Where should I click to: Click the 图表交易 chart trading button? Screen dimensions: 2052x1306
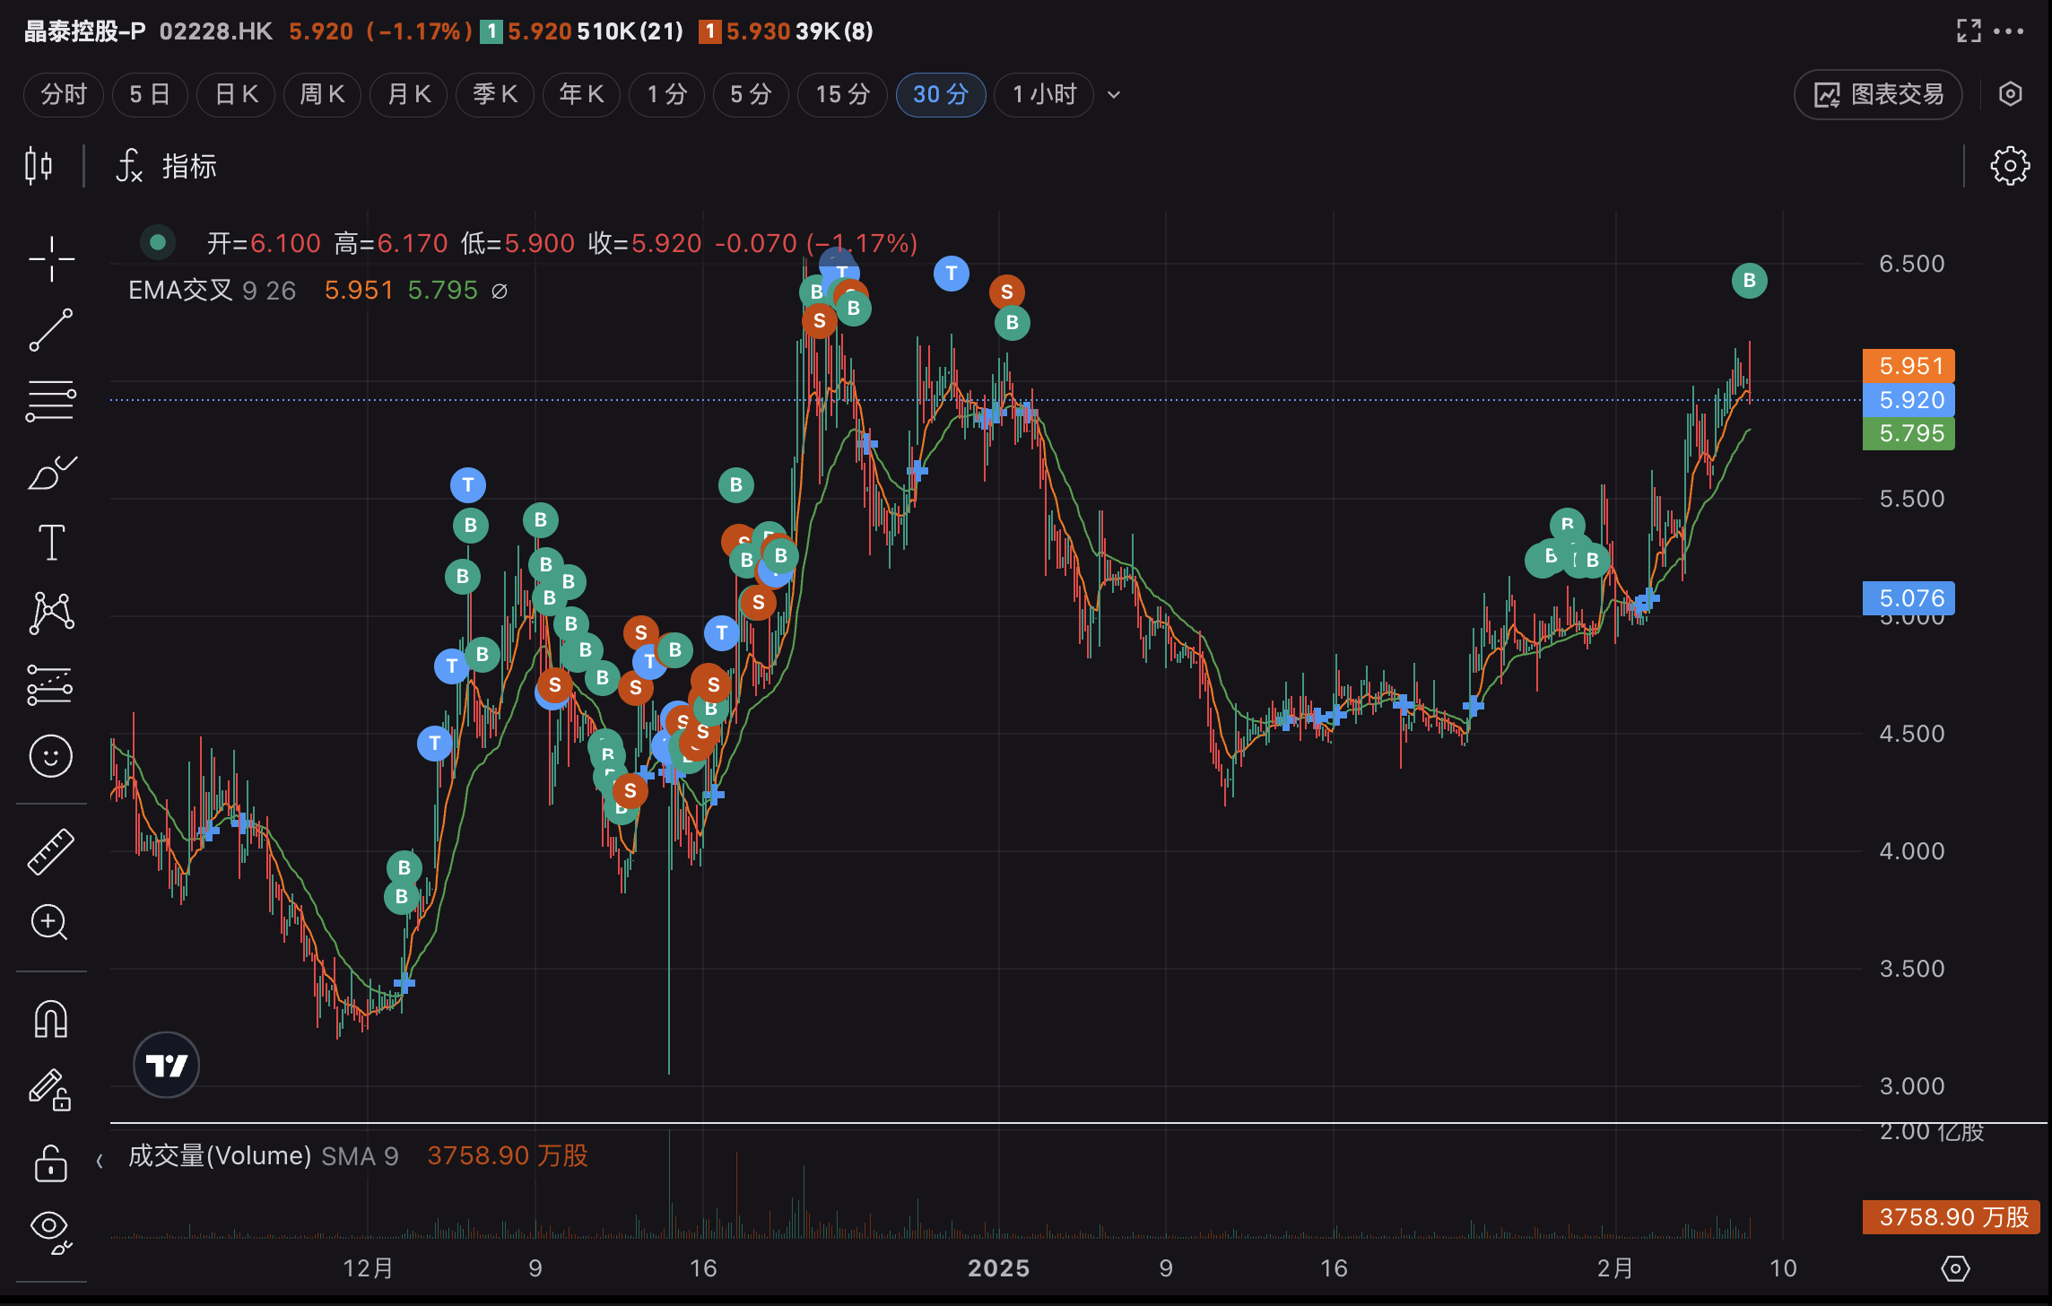1878,95
